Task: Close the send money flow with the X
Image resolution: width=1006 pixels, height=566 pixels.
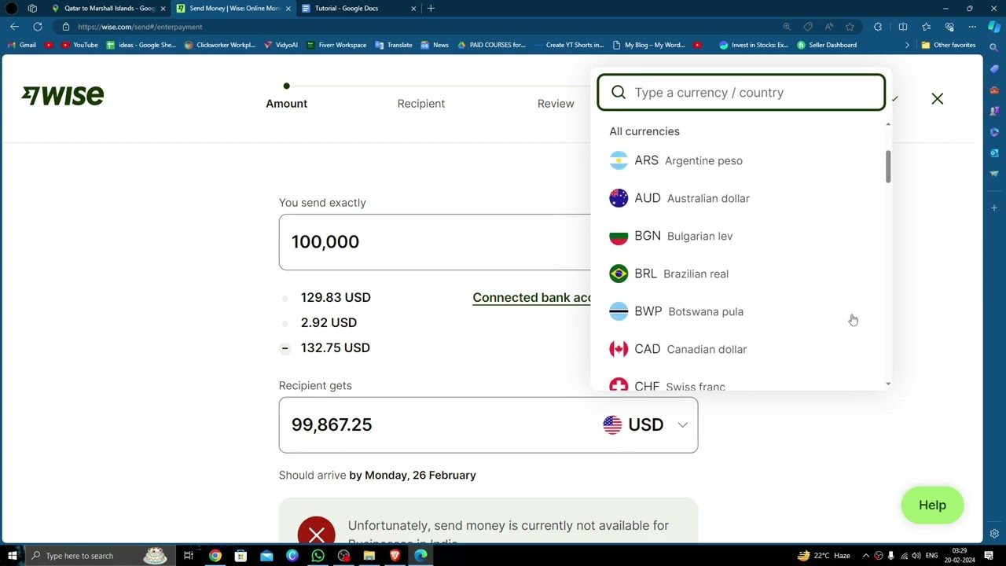Action: point(937,99)
